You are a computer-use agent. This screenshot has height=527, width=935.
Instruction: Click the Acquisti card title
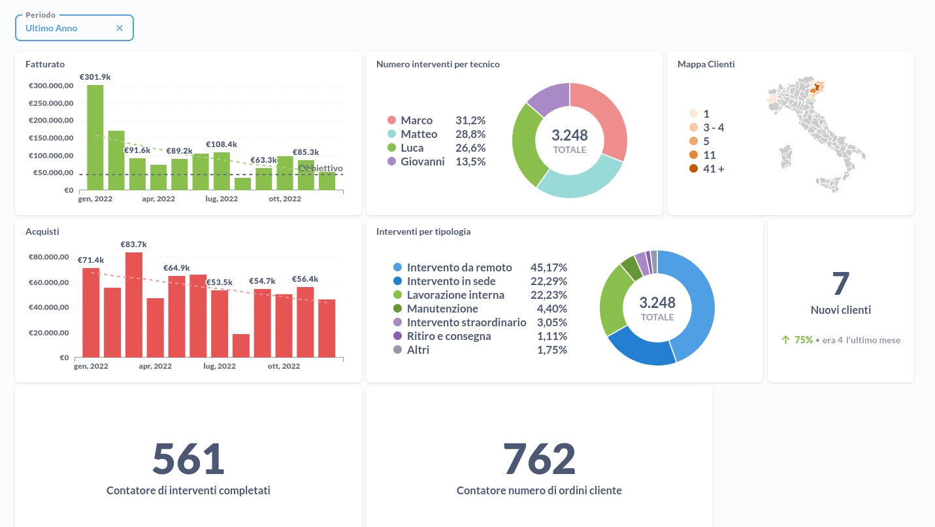(x=41, y=231)
